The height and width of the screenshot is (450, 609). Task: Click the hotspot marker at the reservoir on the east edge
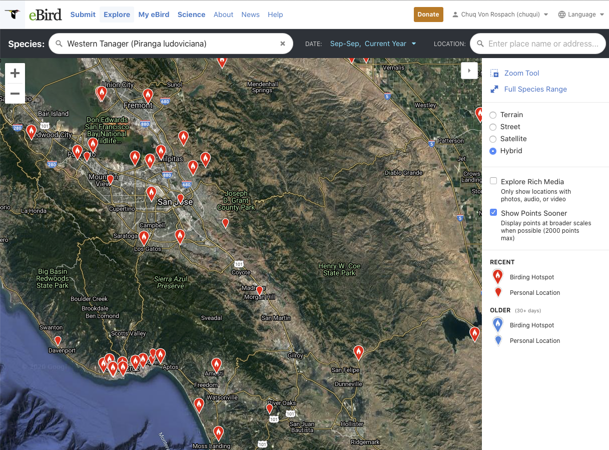click(475, 334)
